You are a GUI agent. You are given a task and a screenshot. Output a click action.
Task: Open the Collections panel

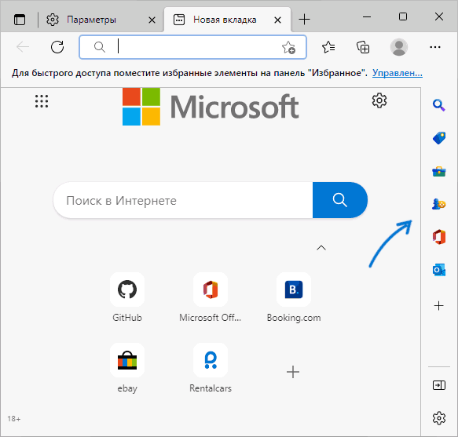[x=363, y=47]
